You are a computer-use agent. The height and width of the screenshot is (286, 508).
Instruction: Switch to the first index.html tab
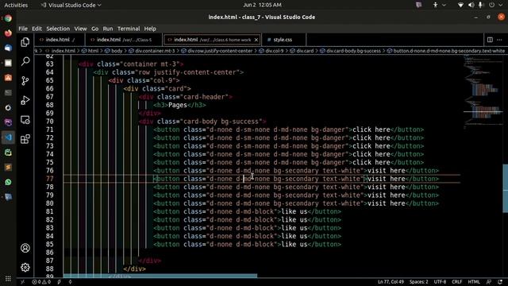[x=60, y=40]
